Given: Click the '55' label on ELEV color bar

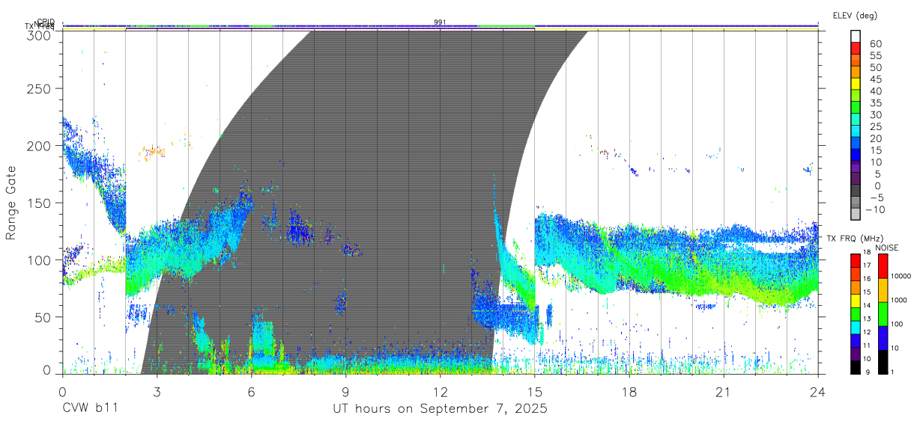Looking at the screenshot, I should (875, 55).
